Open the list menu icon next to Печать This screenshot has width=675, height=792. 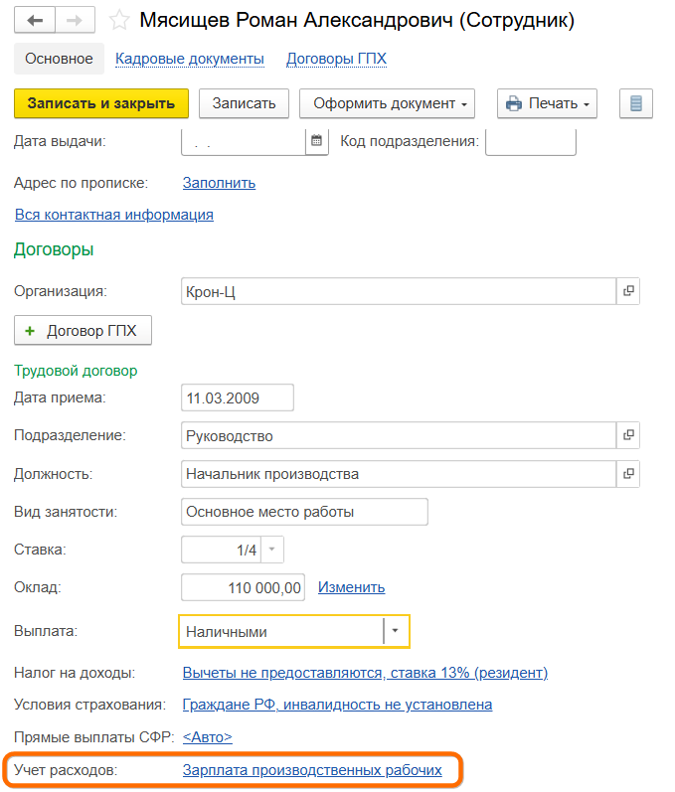pyautogui.click(x=635, y=103)
